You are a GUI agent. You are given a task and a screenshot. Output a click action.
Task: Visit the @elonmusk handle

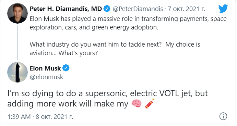coord(46,77)
